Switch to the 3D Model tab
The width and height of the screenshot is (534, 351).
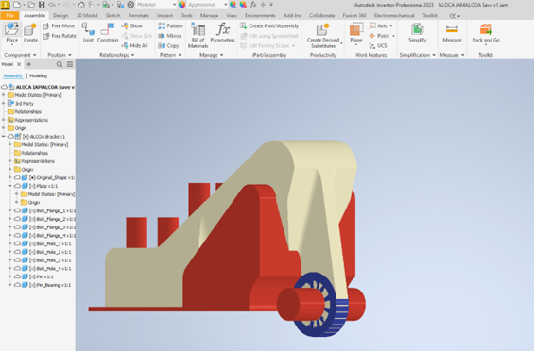pyautogui.click(x=87, y=16)
